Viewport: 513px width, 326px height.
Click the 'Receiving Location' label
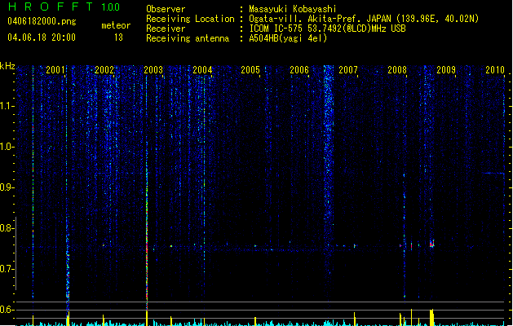point(190,19)
